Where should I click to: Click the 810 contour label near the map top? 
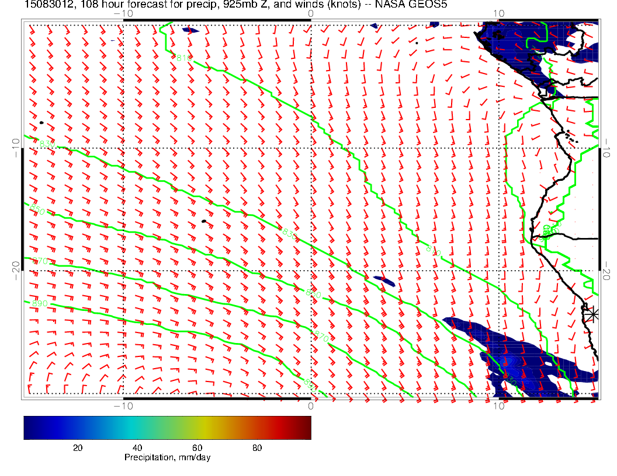[x=183, y=58]
